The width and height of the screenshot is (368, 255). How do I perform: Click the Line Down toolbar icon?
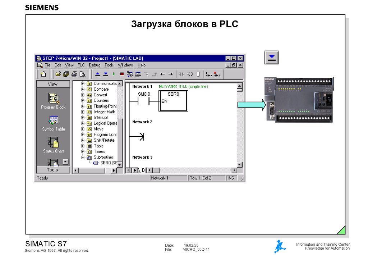click(146, 74)
